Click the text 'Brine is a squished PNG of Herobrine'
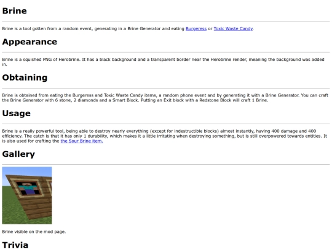 (x=41, y=60)
